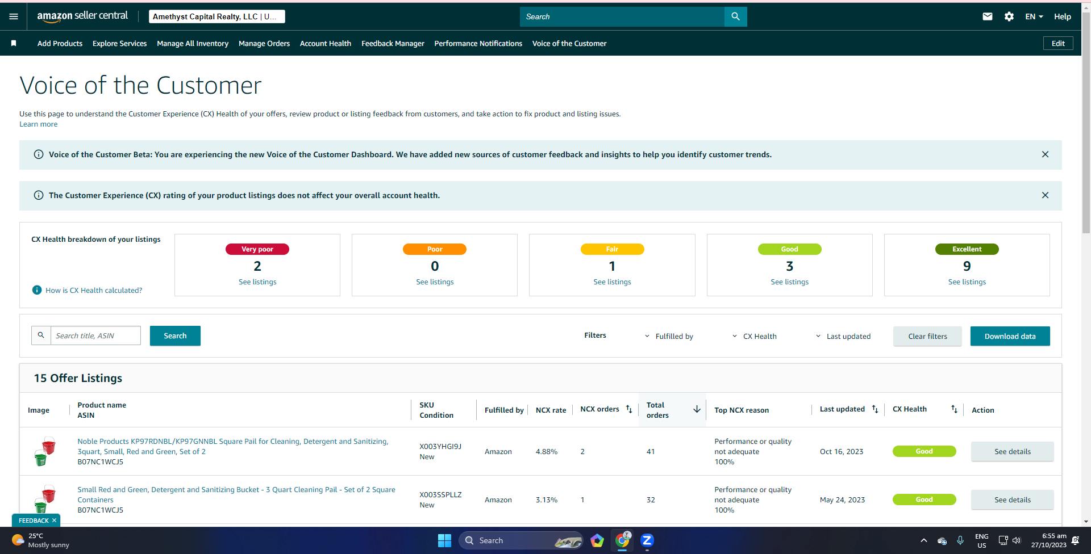Click the Very poor red badge
This screenshot has height=554, width=1091.
pos(257,249)
